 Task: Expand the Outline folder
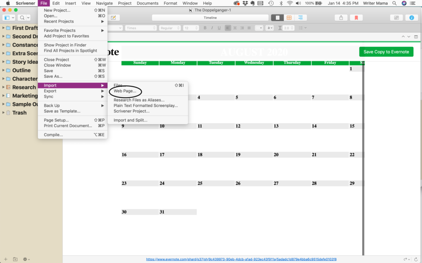[3, 70]
